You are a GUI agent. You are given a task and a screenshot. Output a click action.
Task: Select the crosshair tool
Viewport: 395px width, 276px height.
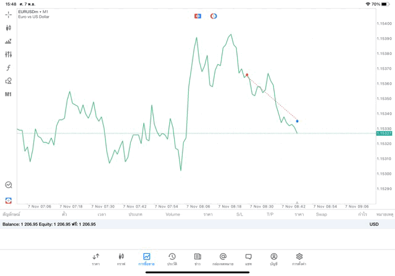pos(9,14)
